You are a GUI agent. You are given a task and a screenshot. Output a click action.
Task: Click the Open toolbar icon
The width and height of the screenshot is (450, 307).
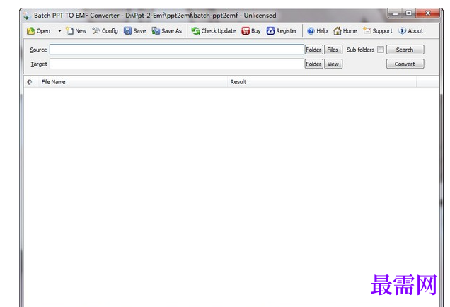pyautogui.click(x=38, y=30)
